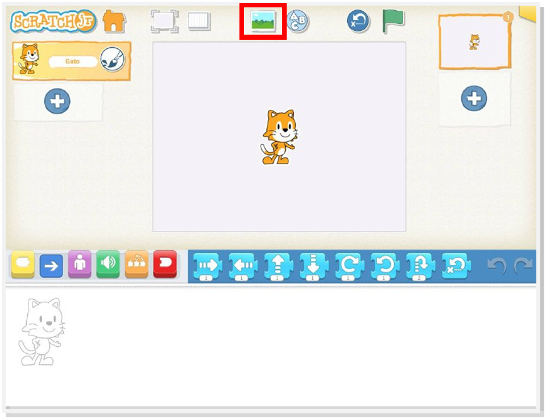Pick the move left block
The width and height of the screenshot is (546, 419).
(x=243, y=266)
